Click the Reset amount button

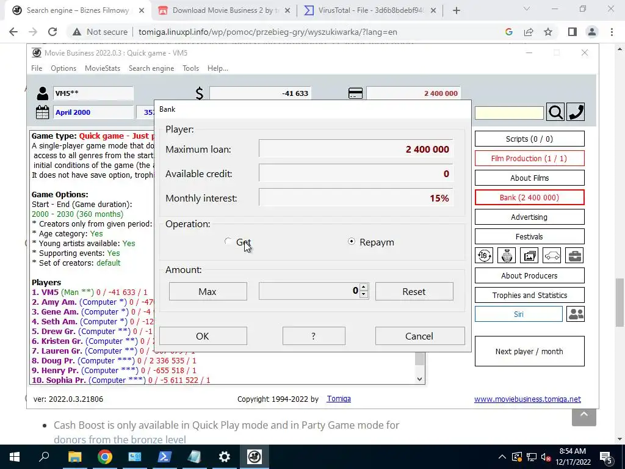(x=414, y=291)
